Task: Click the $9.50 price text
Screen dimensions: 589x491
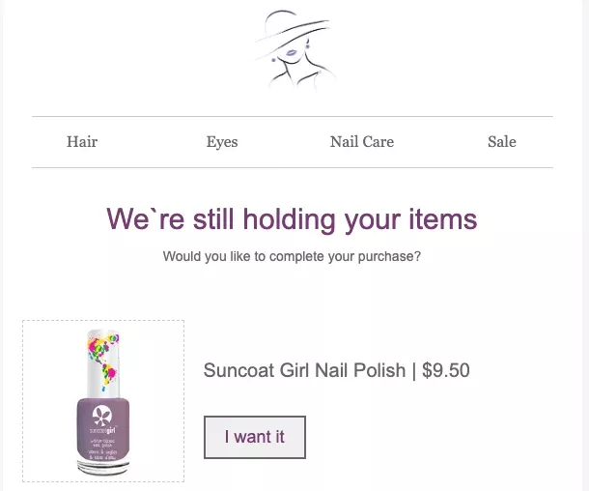Action: 446,370
